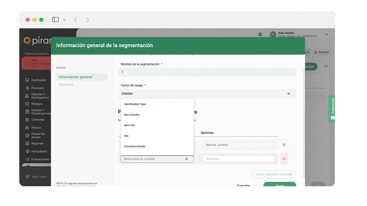Choose Born Country from the variable list
The image size is (367, 206).
[x=132, y=115]
